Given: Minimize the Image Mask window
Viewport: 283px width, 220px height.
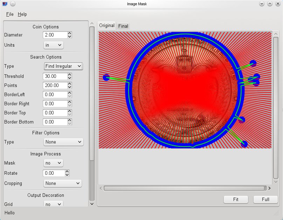Looking at the screenshot, I should pyautogui.click(x=262, y=4).
